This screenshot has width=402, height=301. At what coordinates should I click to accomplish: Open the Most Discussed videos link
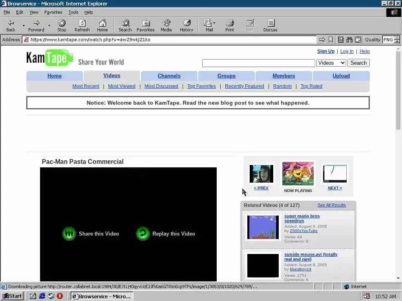coord(161,86)
